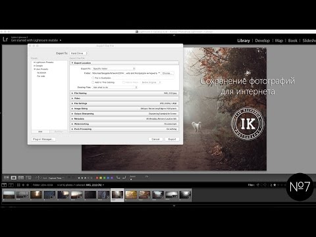
Task: Open Sort Capture Time dropdown in toolbar
Action: [x=56, y=178]
